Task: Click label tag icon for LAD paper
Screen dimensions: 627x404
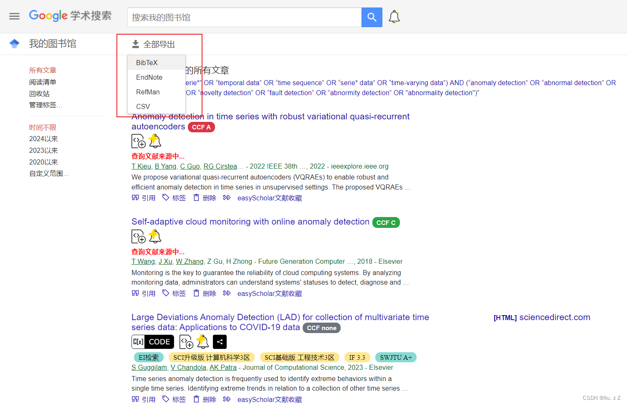Action: coord(166,399)
